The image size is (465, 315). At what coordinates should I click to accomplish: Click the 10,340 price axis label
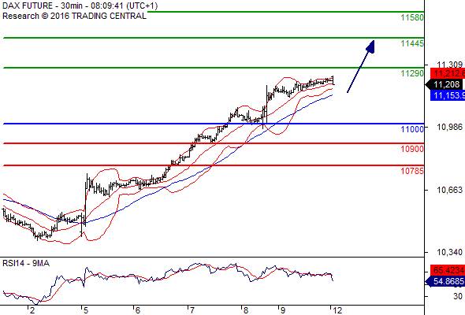[x=449, y=252]
